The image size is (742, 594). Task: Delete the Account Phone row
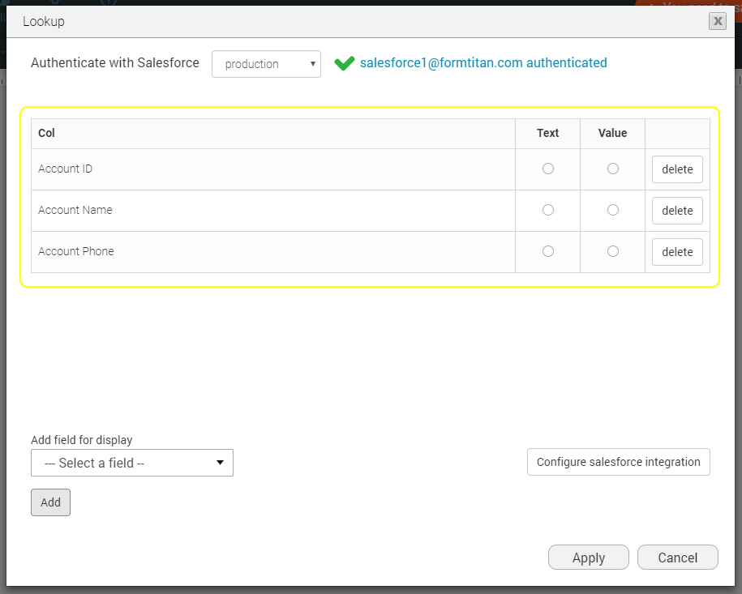(x=677, y=252)
